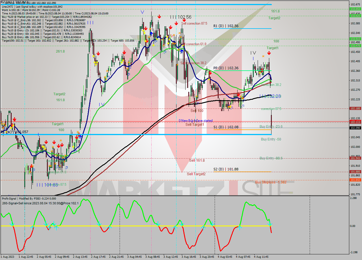Click the 'Buy %20 @ Entry -88' line

[x=42, y=37]
